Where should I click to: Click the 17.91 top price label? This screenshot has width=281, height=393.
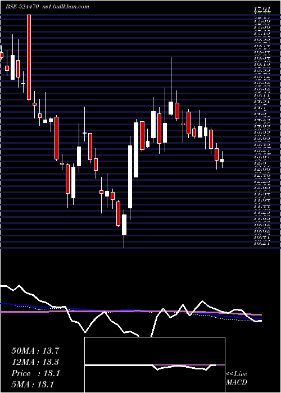coord(262,10)
